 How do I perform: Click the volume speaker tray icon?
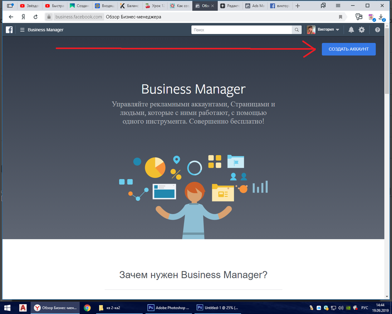pos(341,308)
